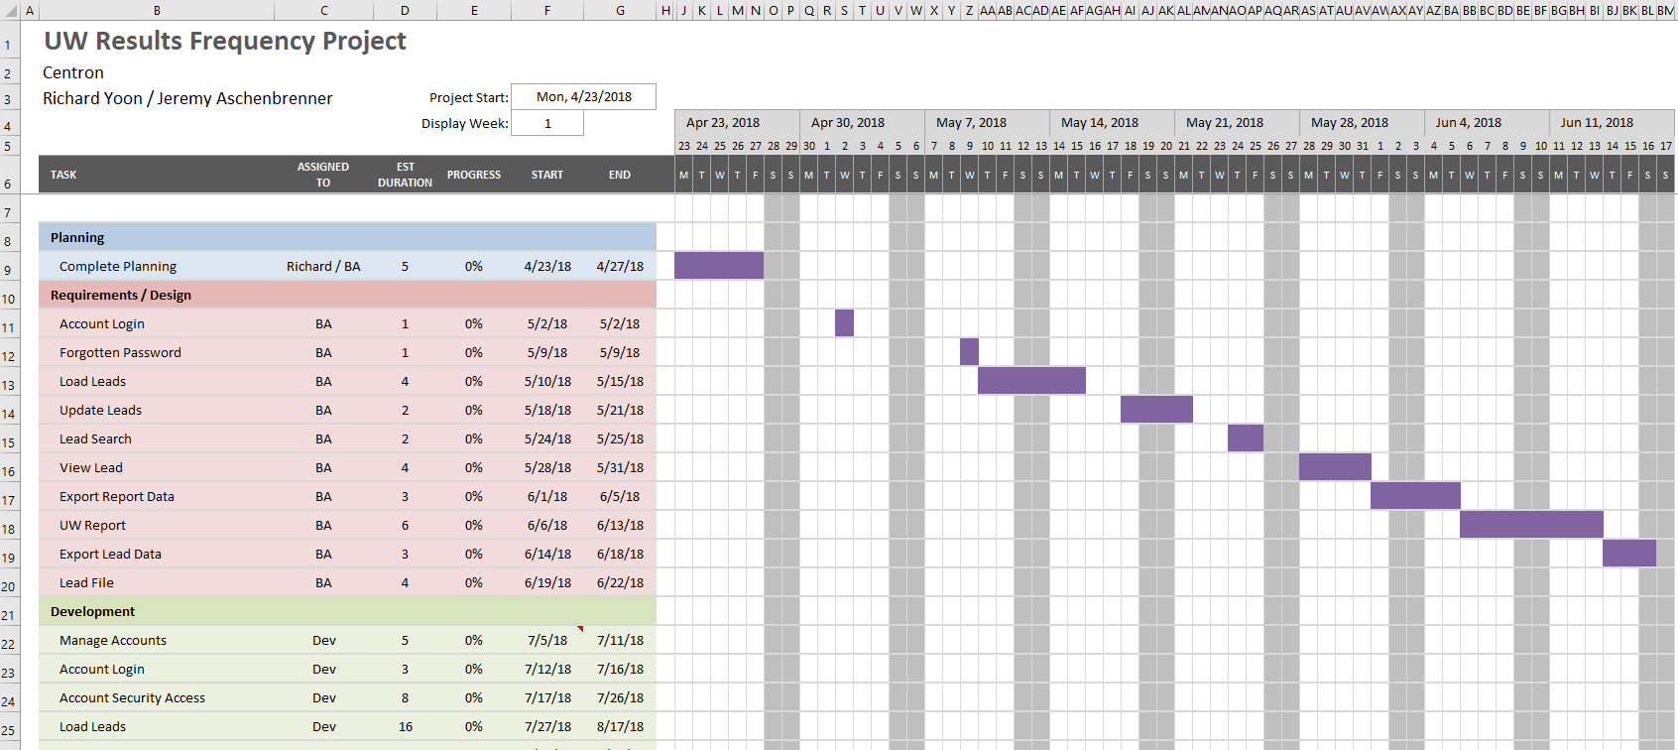The height and width of the screenshot is (750, 1678).
Task: Select the View Lead task cell
Action: [x=157, y=467]
